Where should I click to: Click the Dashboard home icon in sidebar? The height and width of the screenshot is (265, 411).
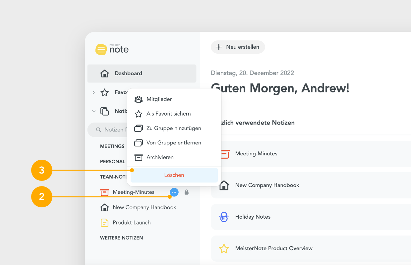(x=104, y=74)
